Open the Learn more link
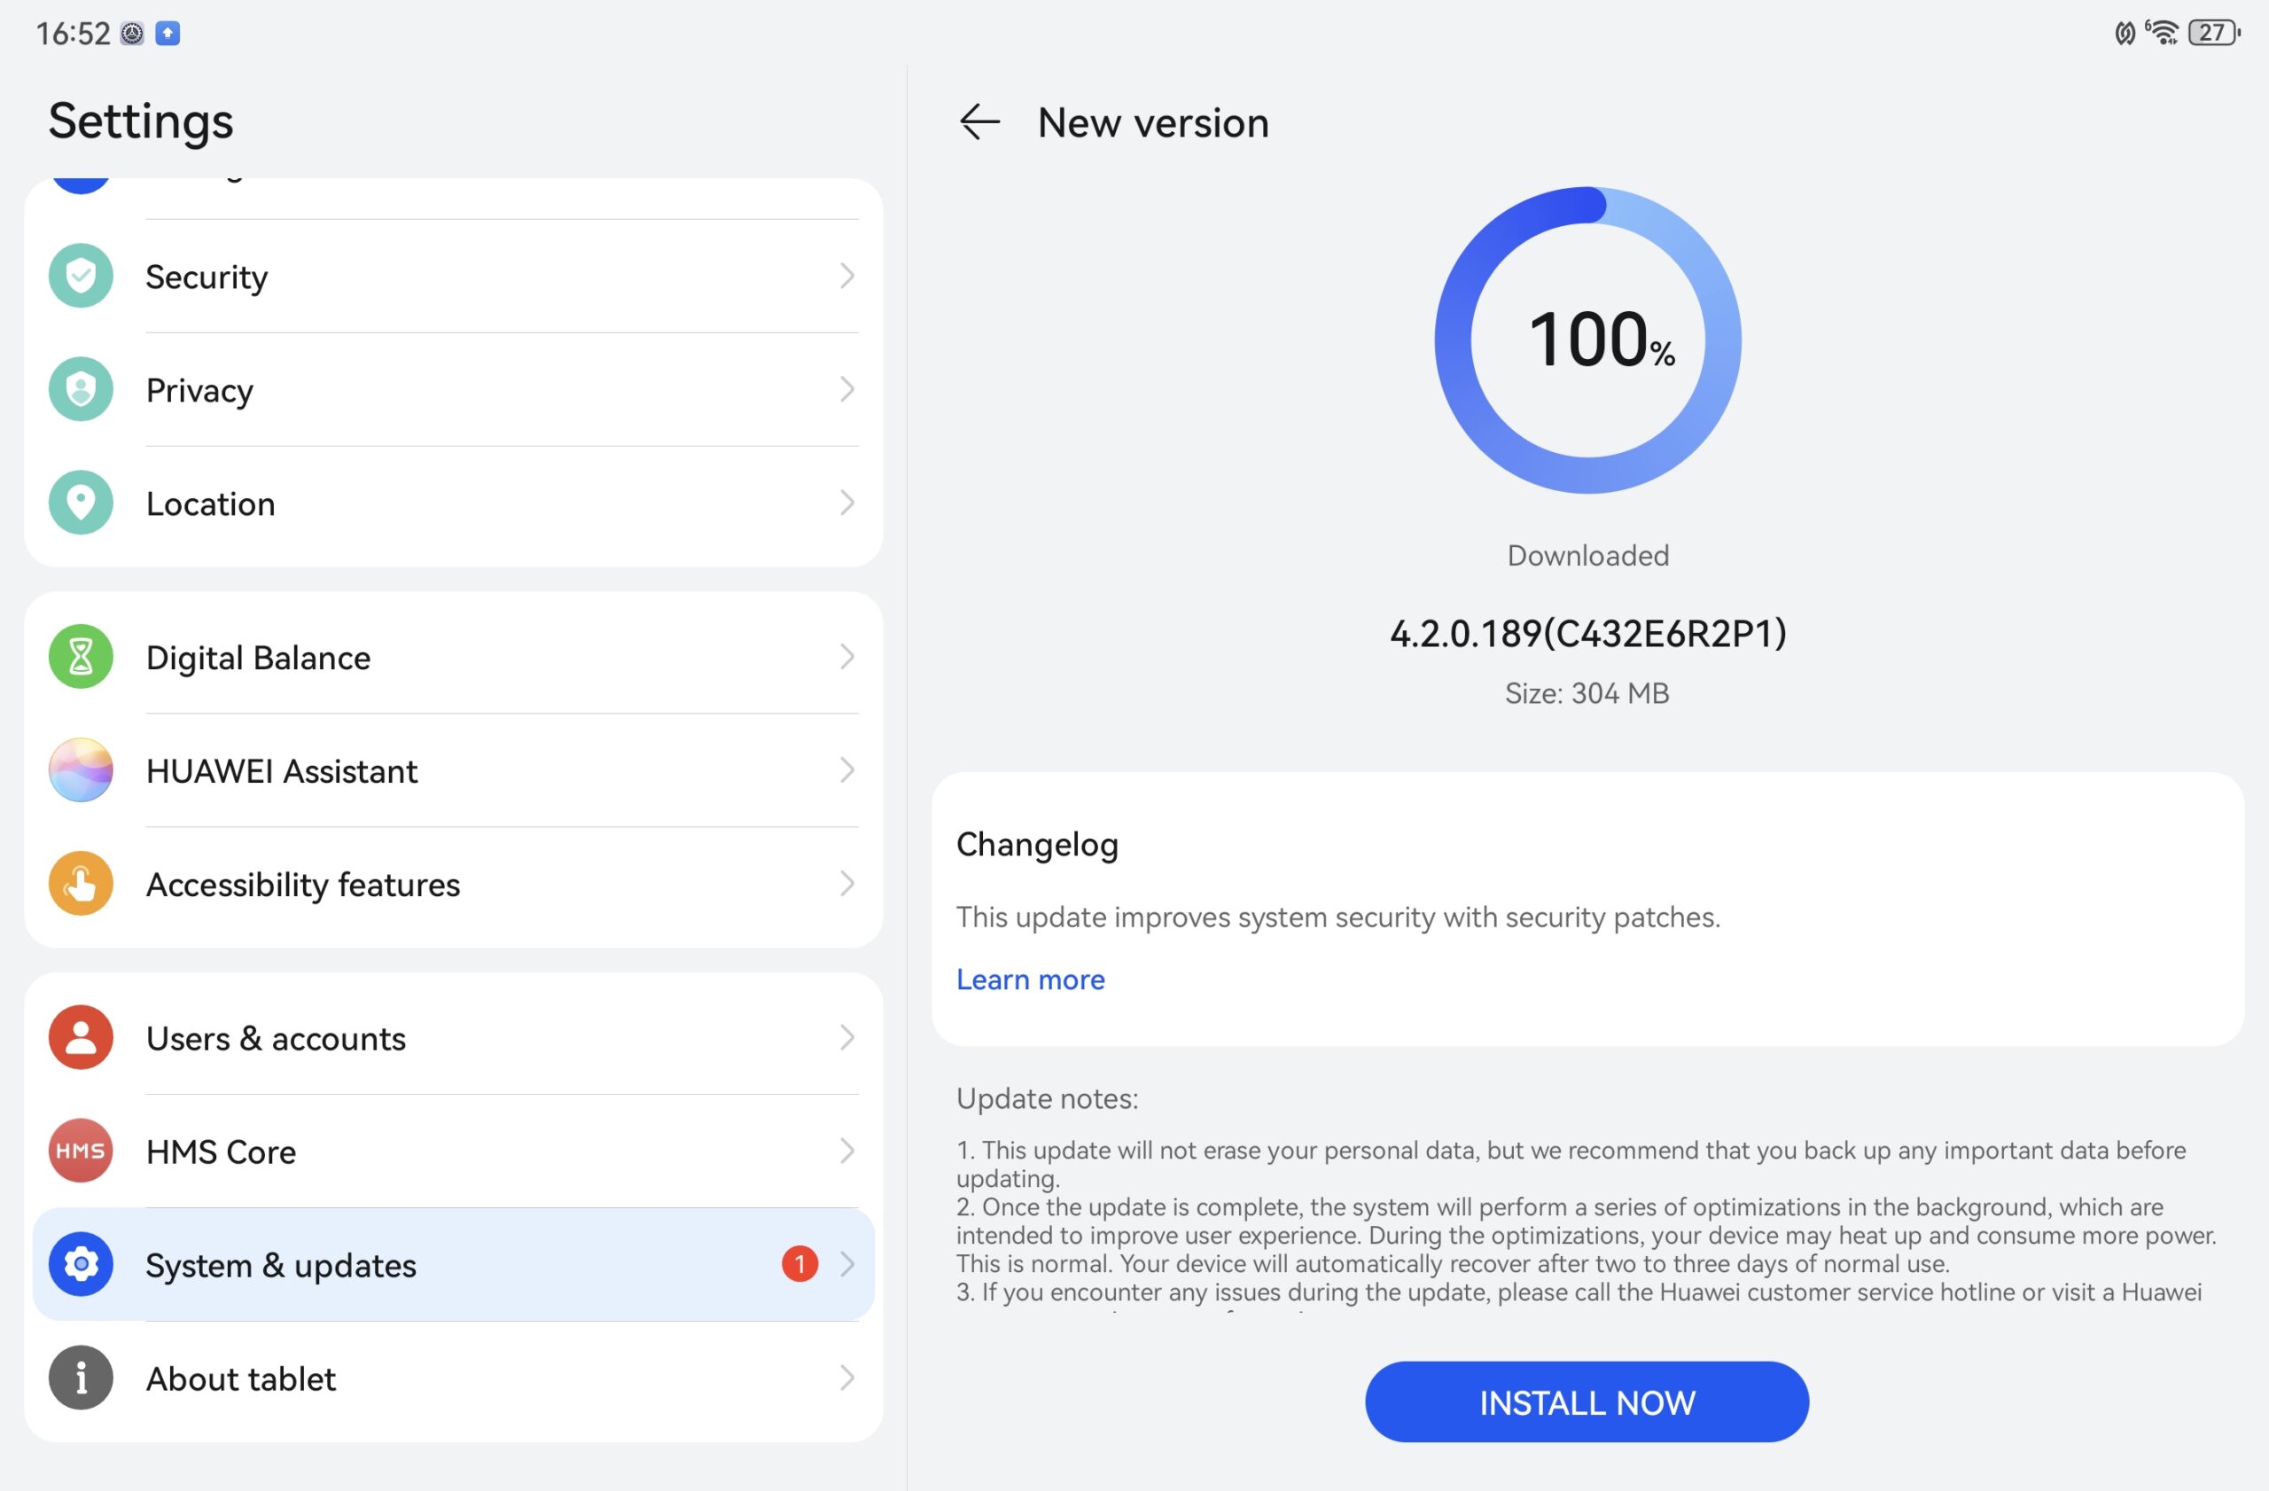 click(x=1031, y=979)
